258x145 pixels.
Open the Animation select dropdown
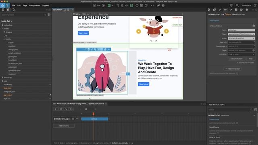tap(241, 54)
